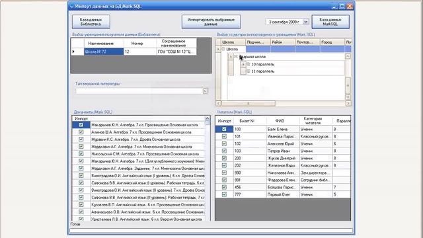The width and height of the screenshot is (423, 238).
Task: Uncheck import for Никольский С.М. Алгебра
Action: coord(81,154)
